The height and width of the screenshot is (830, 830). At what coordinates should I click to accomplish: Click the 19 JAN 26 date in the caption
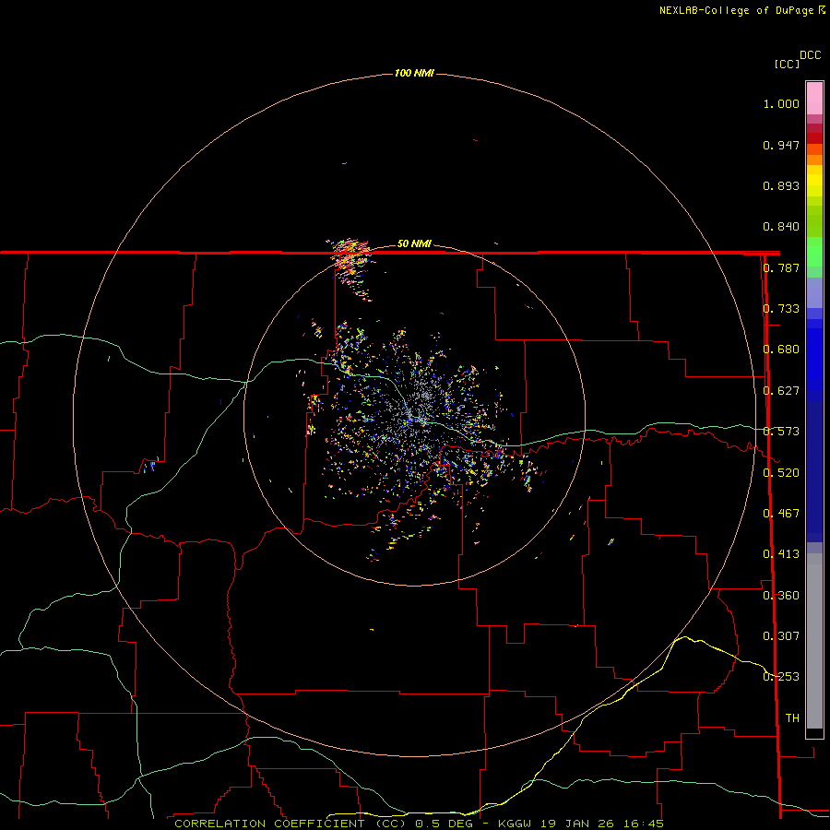point(576,824)
